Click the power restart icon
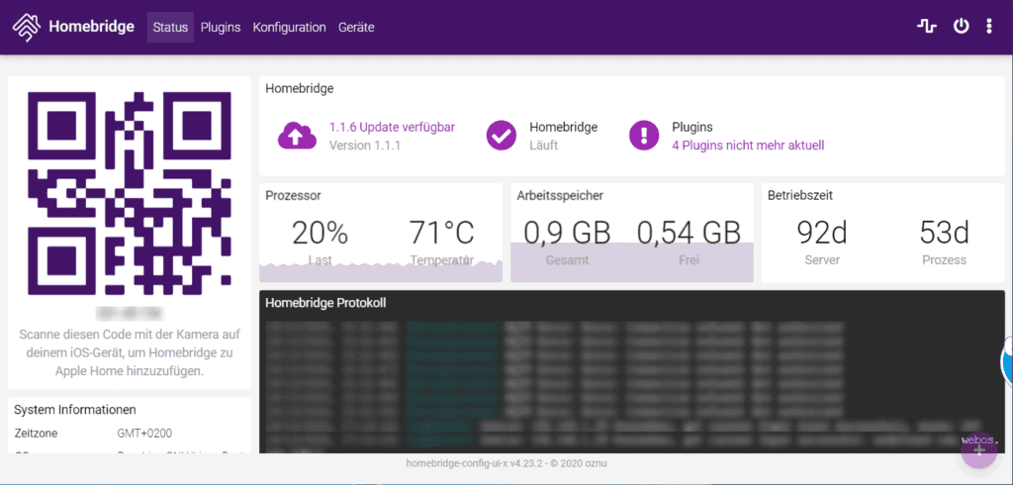Screen dimensions: 1013x485 tap(962, 27)
